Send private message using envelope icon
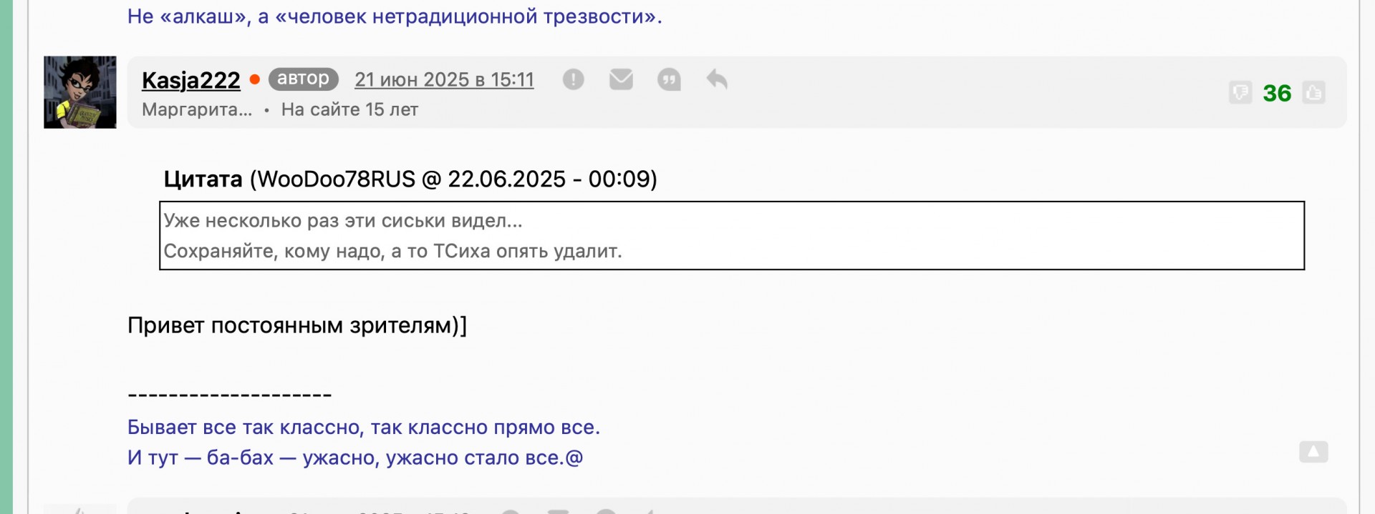Viewport: 1375px width, 514px height. [621, 79]
